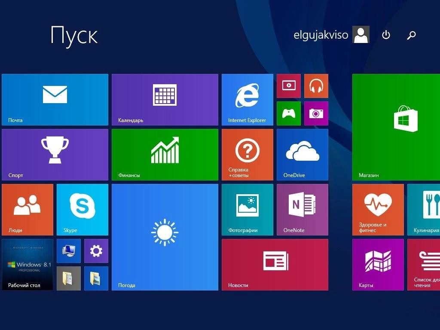
Task: Open Здоровье и фитнес tile
Action: (378, 210)
